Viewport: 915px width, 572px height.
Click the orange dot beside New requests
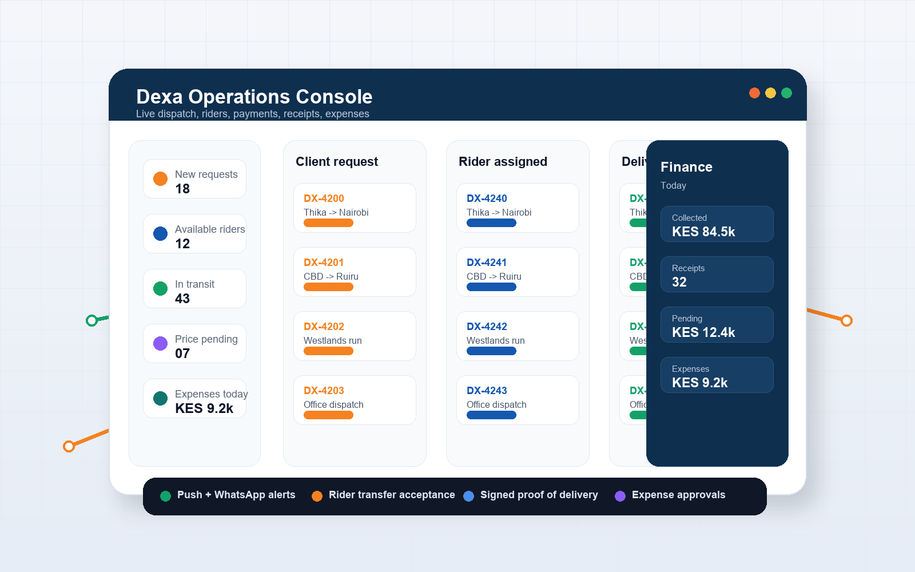[x=161, y=178]
